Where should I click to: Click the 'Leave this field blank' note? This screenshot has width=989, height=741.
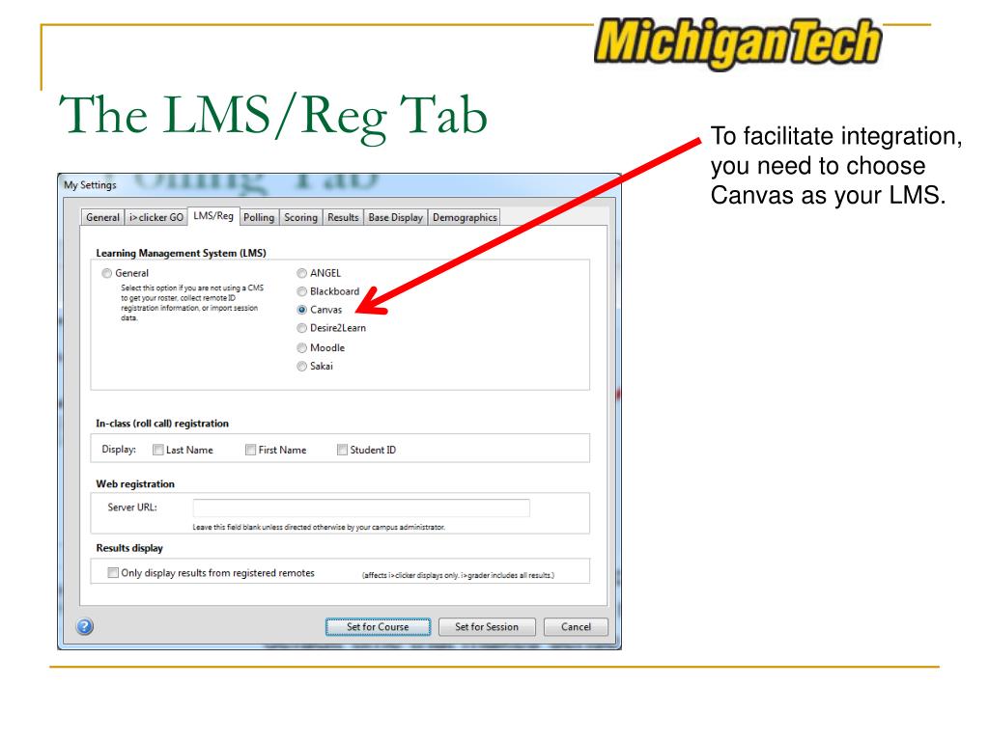[x=319, y=527]
